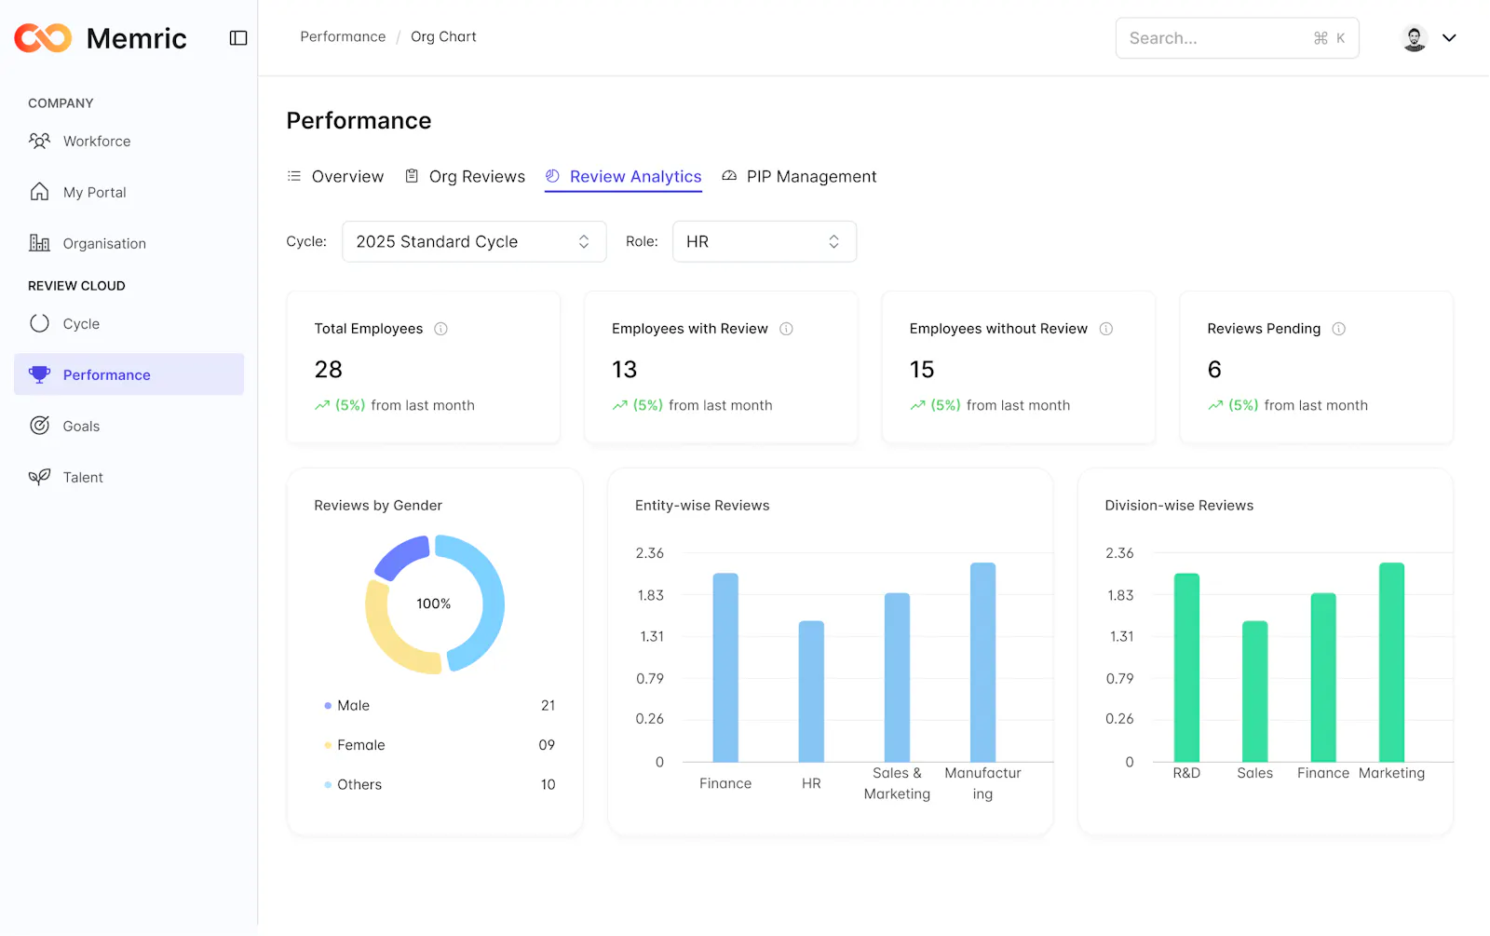Click the Employees without Review value 15

click(922, 370)
